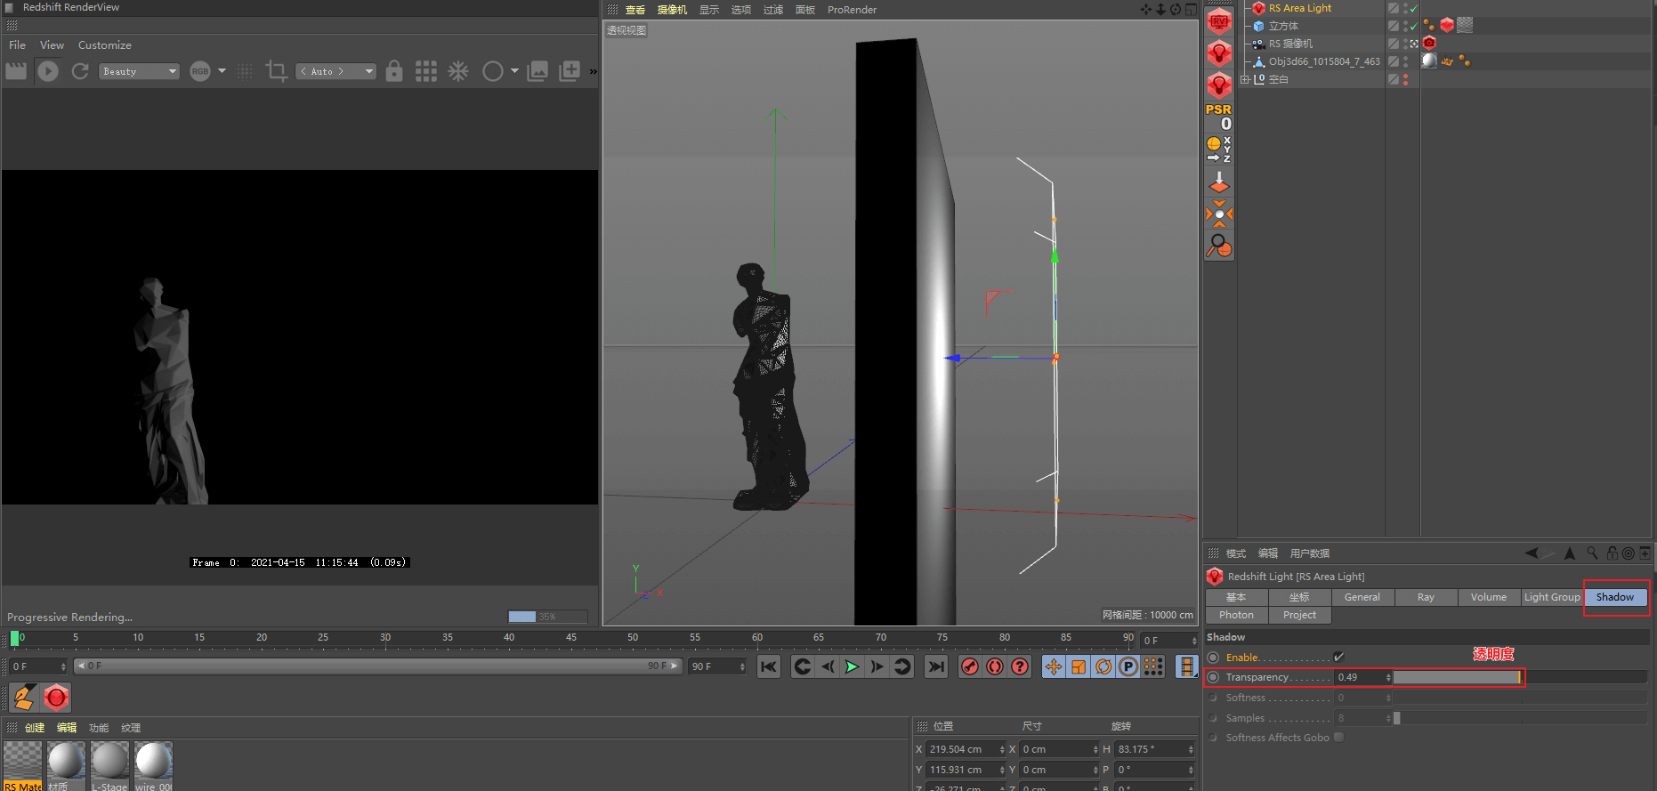Toggle the RS Area Light enable checkmark

click(1414, 8)
